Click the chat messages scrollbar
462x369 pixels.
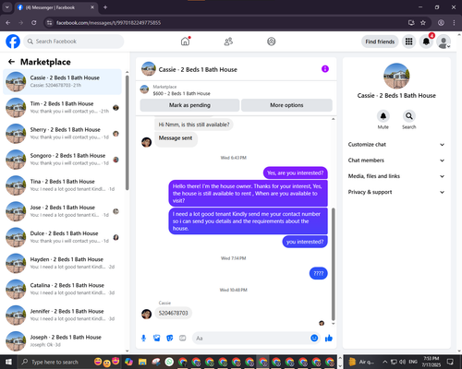(x=334, y=265)
